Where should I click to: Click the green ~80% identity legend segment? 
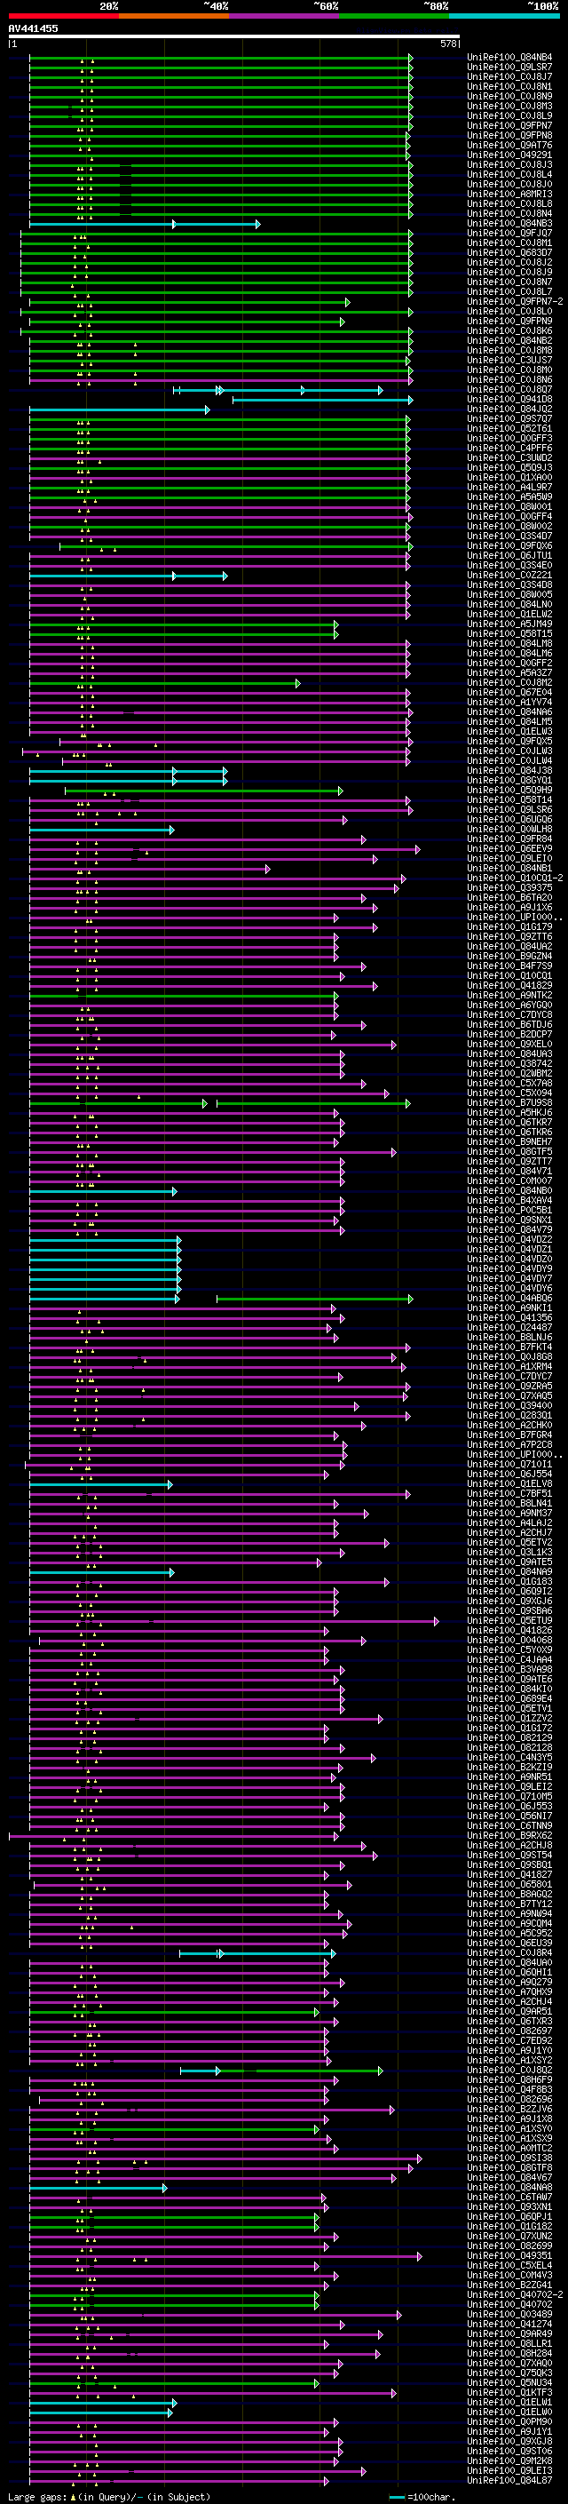[x=394, y=16]
